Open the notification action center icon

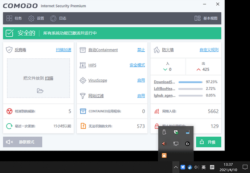tap(245, 167)
